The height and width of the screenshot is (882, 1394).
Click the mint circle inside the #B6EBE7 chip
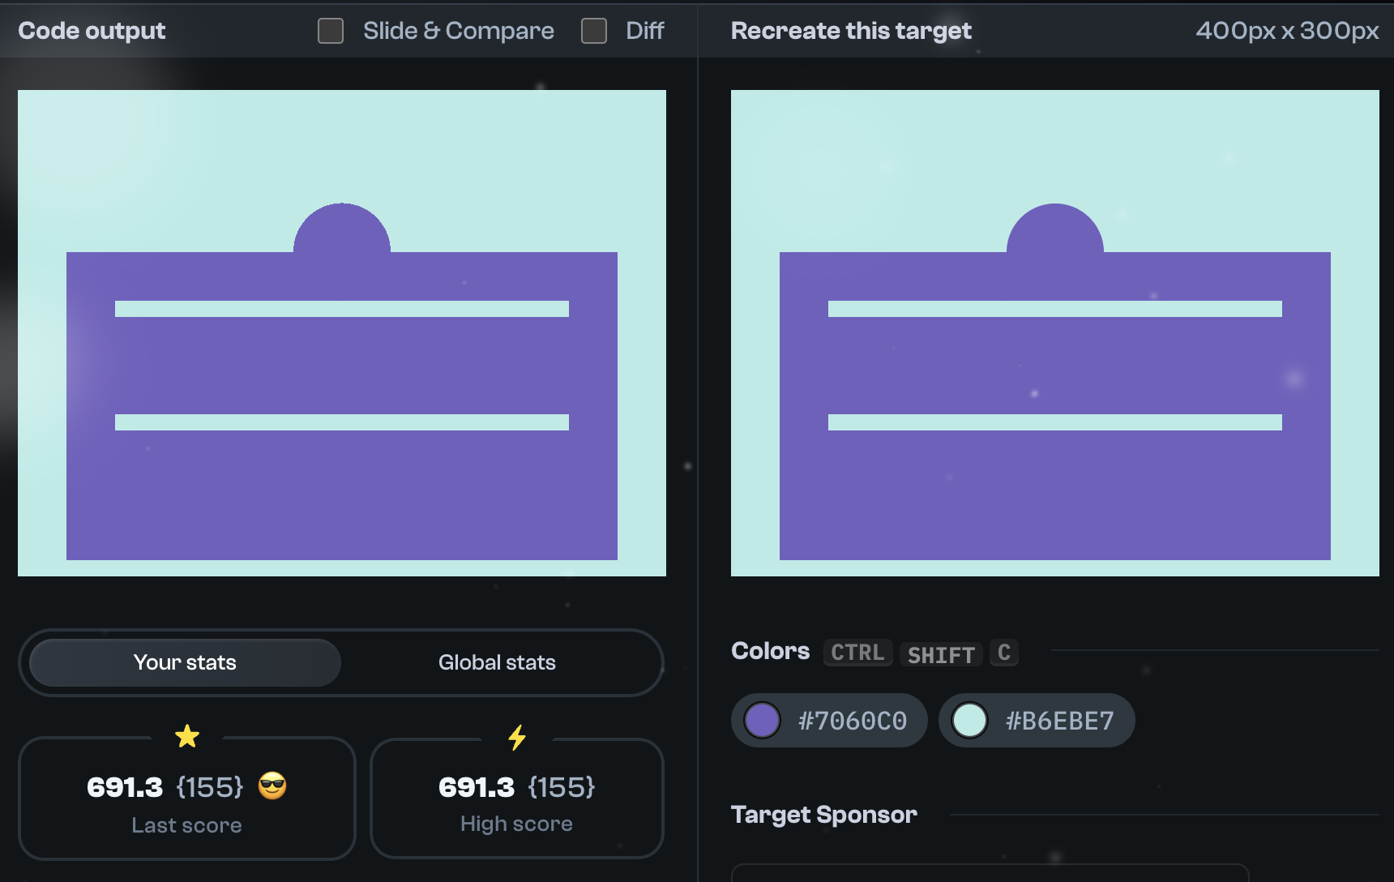click(x=970, y=720)
